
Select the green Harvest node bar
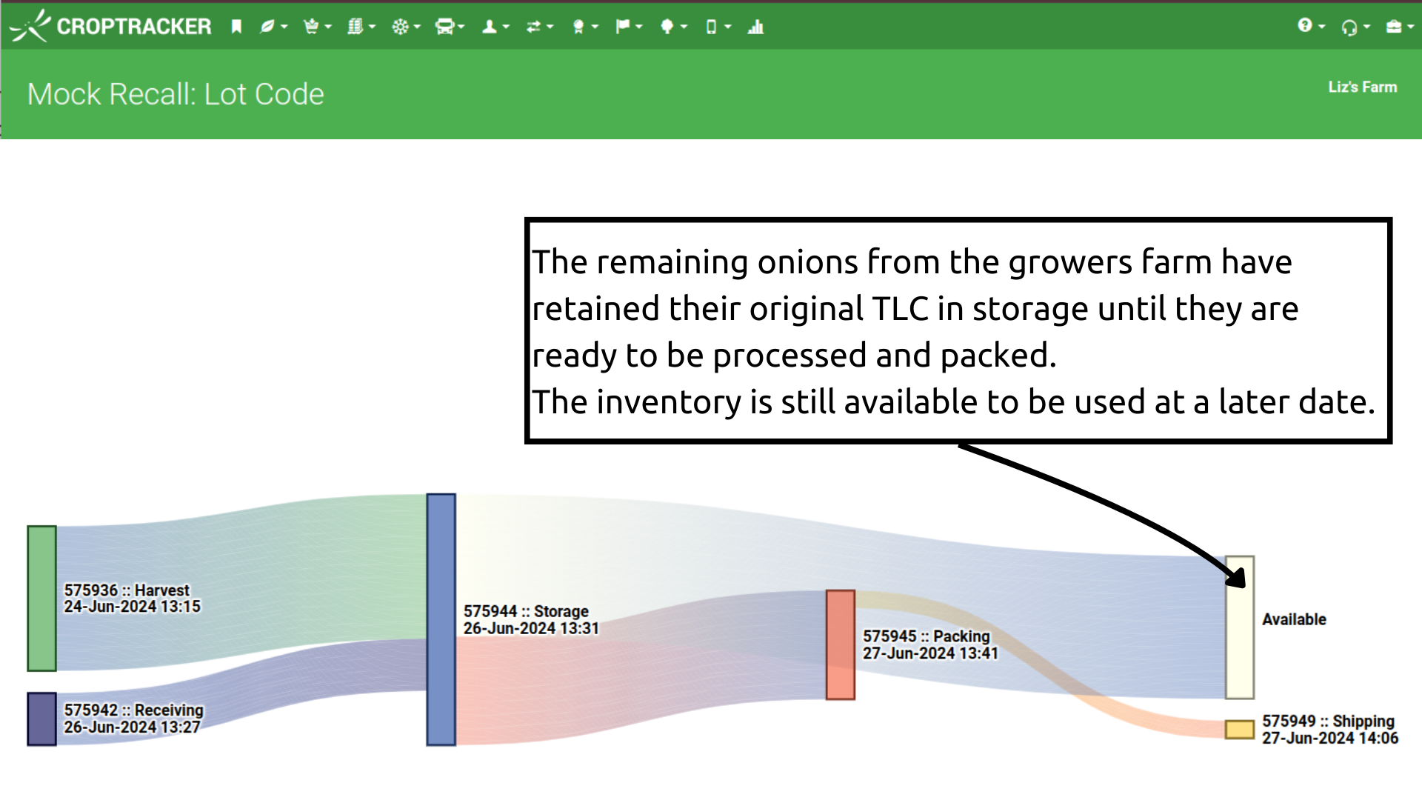(42, 599)
